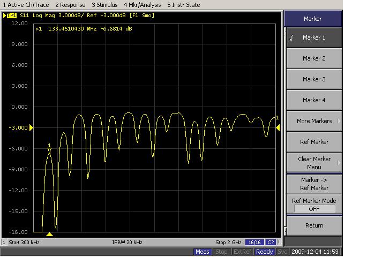Click the date and time 2009-12-04 11:53
This screenshot has height=257, width=367.
[315, 252]
